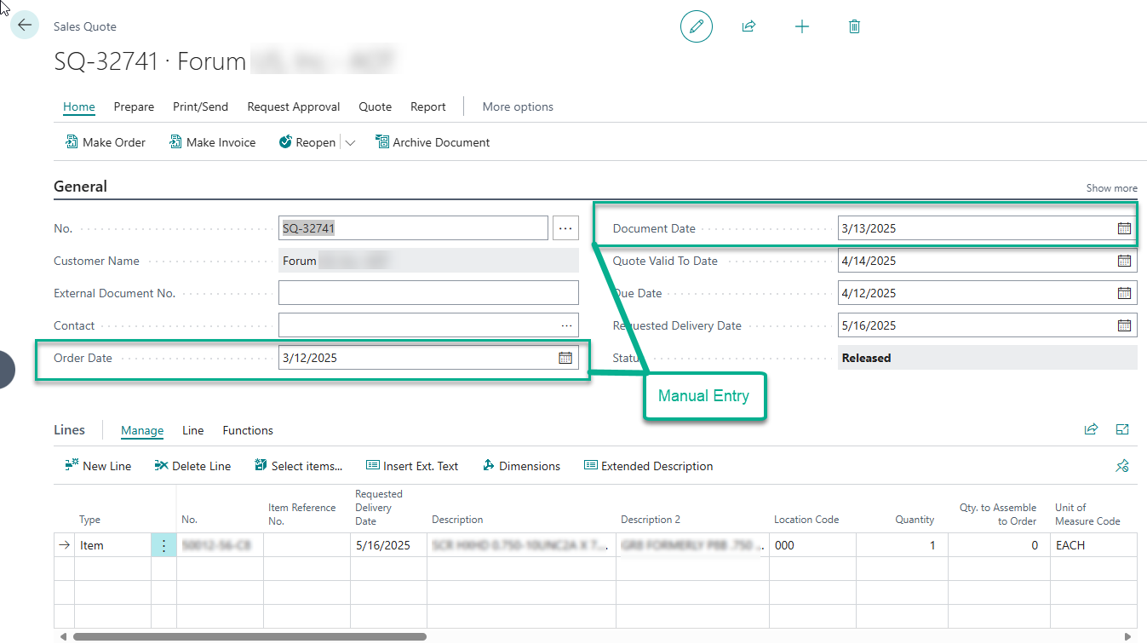The image size is (1147, 644).
Task: Collapse the General section heading
Action: tap(80, 187)
